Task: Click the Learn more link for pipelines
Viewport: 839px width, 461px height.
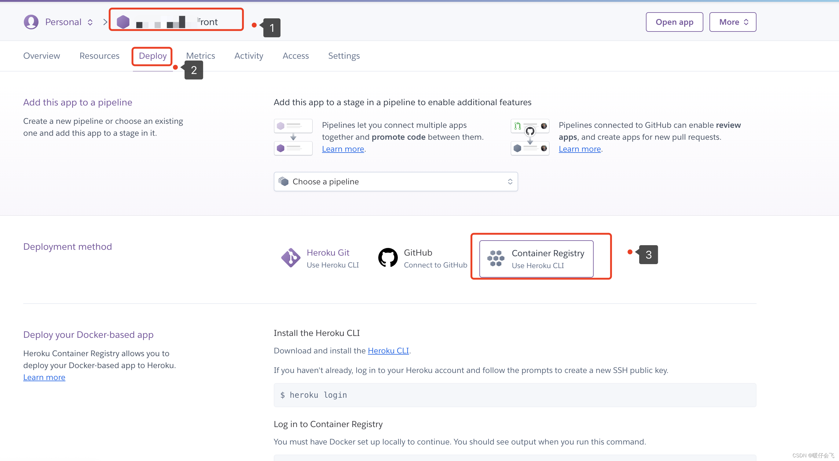Action: tap(343, 148)
